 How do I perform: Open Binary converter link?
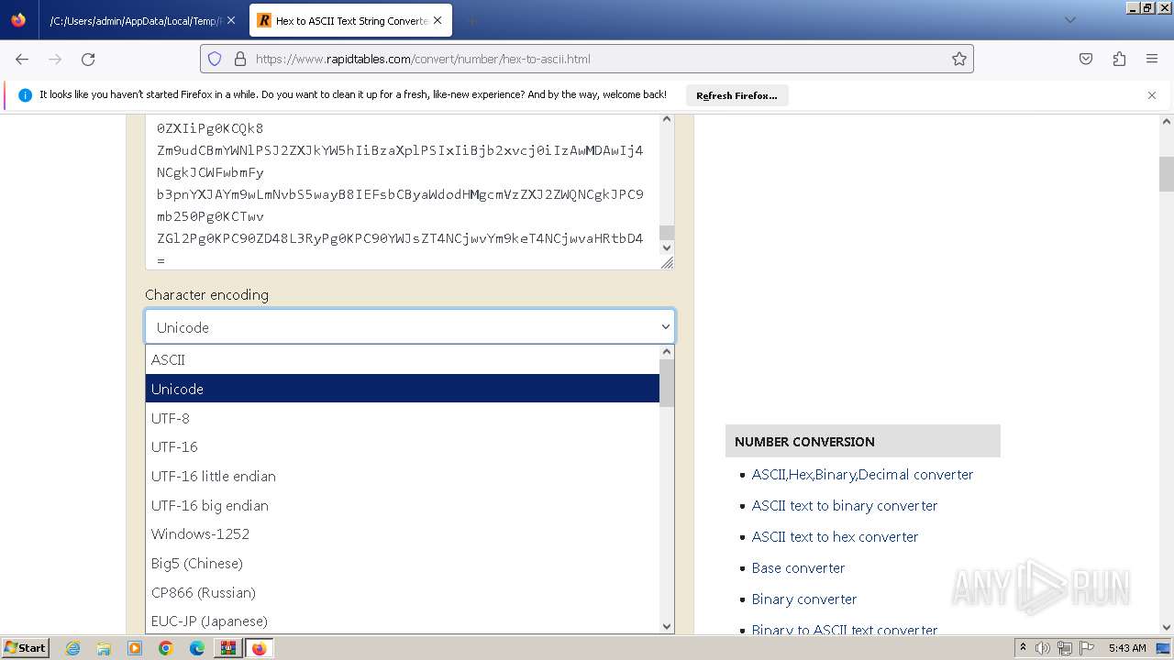(x=804, y=599)
